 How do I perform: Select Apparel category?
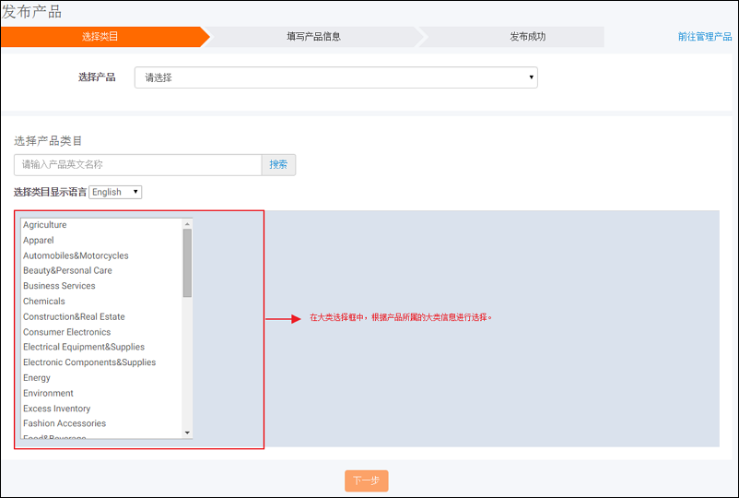(39, 241)
